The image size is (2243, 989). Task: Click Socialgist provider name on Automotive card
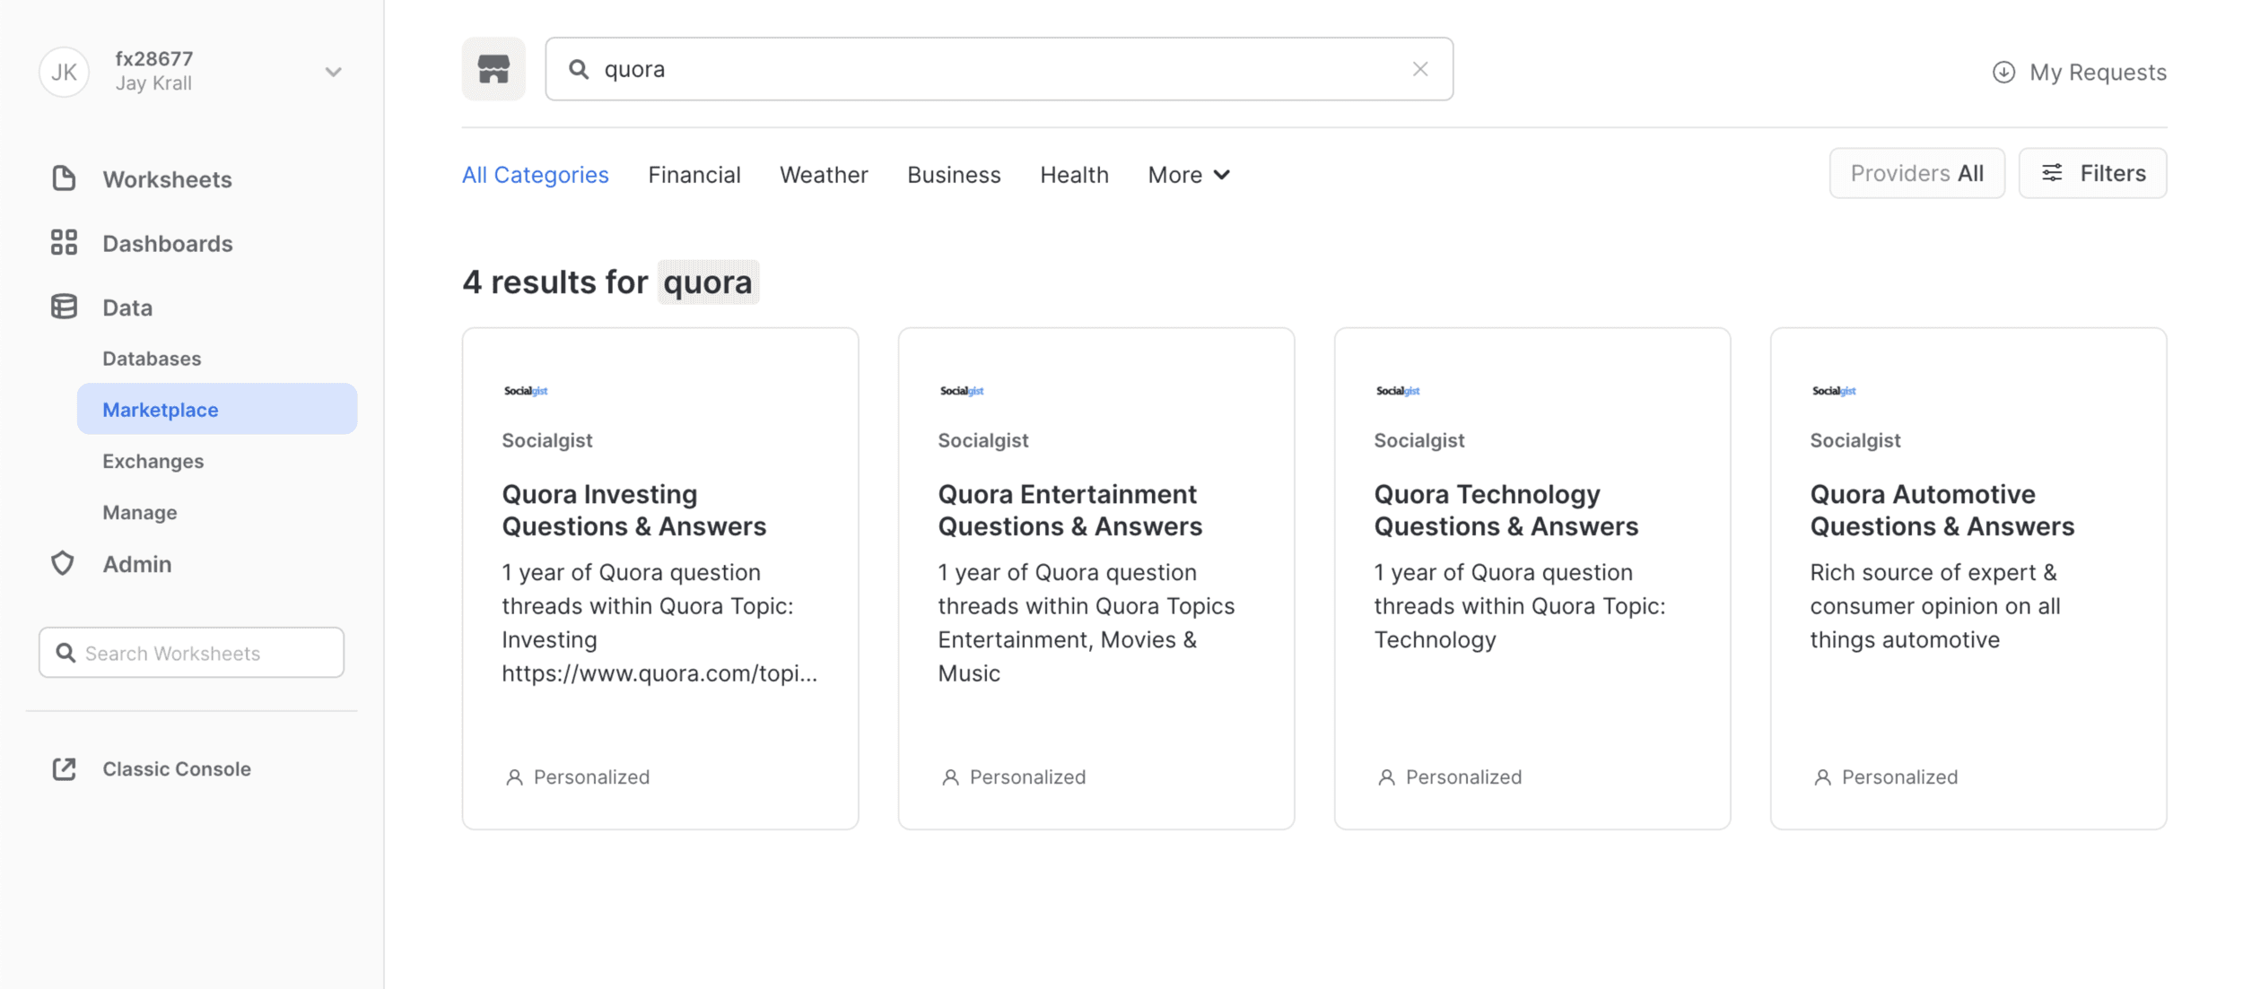coord(1855,440)
